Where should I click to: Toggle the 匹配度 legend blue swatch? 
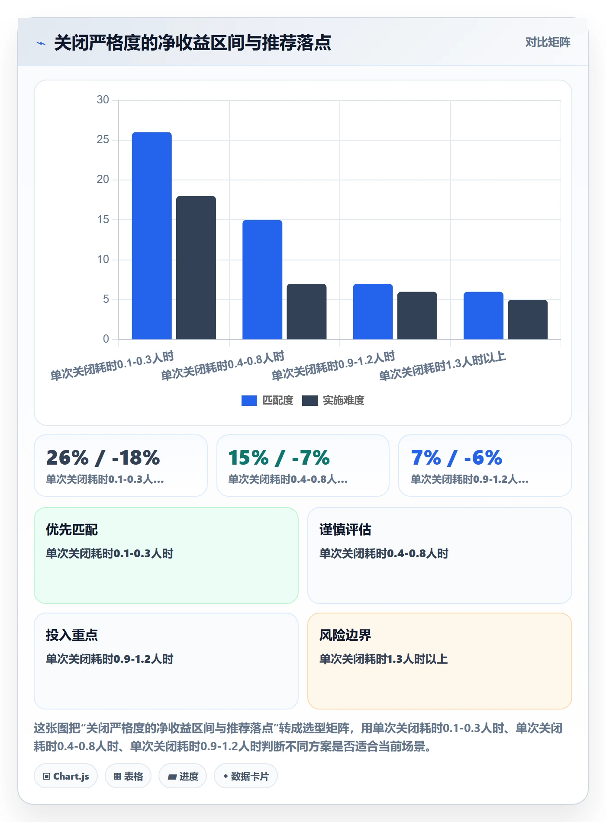click(249, 401)
